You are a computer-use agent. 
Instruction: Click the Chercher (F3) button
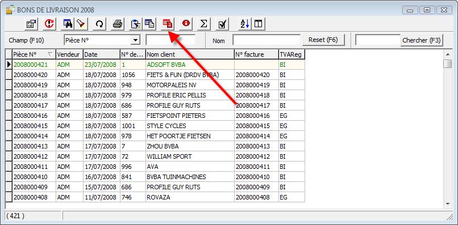tap(421, 40)
